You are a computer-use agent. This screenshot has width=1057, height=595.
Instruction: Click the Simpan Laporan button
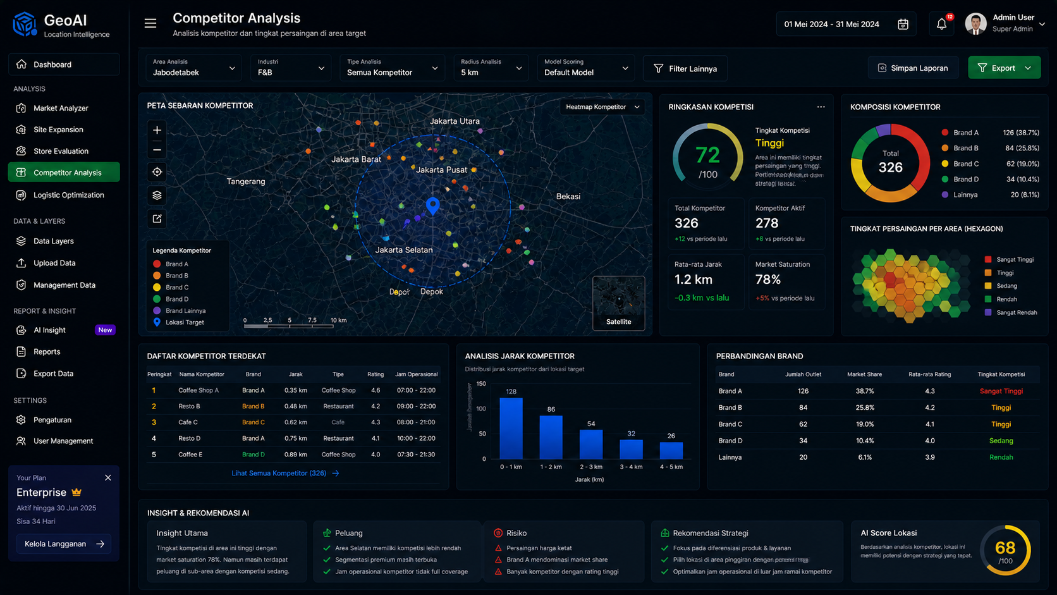[x=913, y=68]
